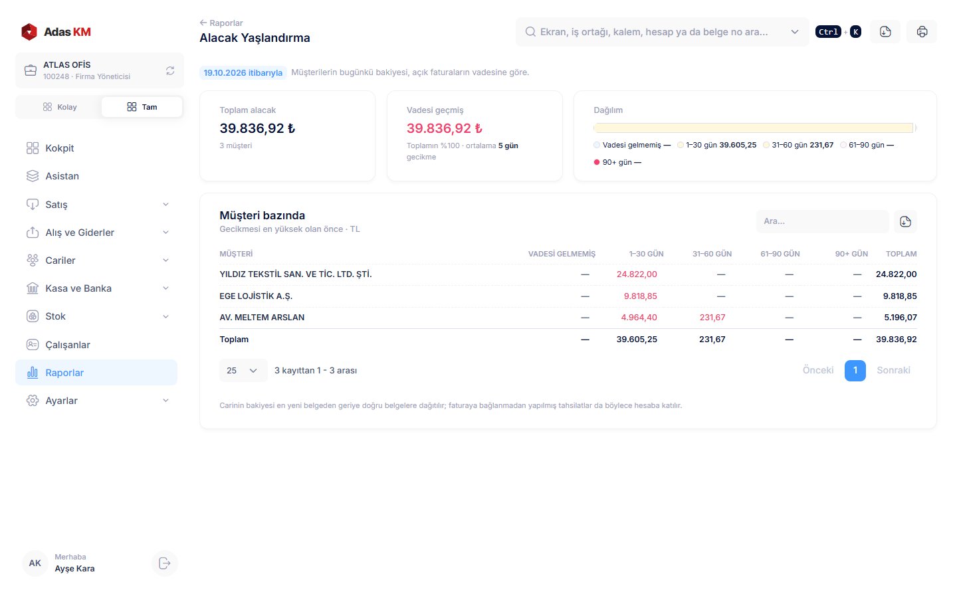Click the export icon in top toolbar

(885, 32)
